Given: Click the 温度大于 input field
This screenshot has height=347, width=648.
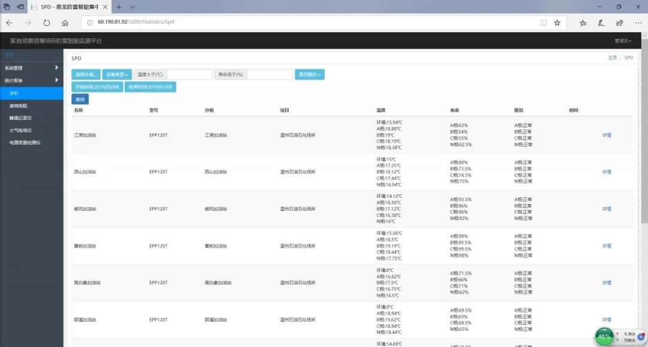Looking at the screenshot, I should (x=189, y=74).
